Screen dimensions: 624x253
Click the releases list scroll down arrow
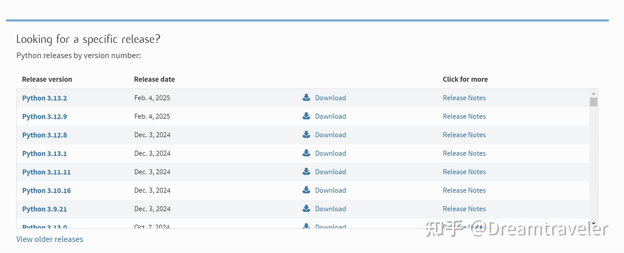coord(594,224)
